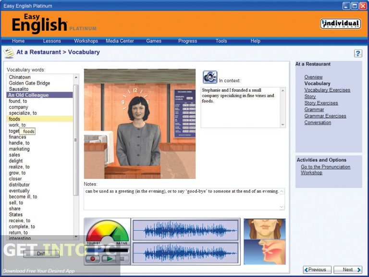369x277 pixels.
Task: Click the Tourist-Native pronunciation gauge
Action: [x=107, y=233]
